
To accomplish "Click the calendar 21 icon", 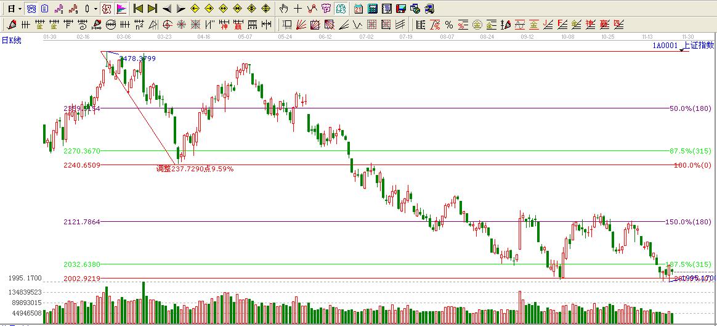I will click(x=358, y=9).
